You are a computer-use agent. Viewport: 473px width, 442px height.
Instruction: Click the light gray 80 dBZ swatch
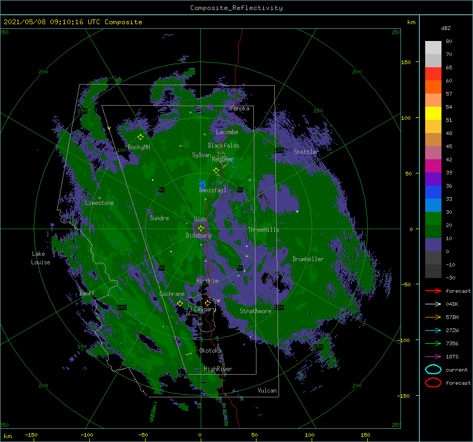click(433, 48)
